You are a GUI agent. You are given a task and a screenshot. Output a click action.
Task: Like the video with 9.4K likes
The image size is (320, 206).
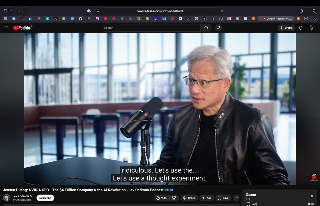click(x=161, y=198)
